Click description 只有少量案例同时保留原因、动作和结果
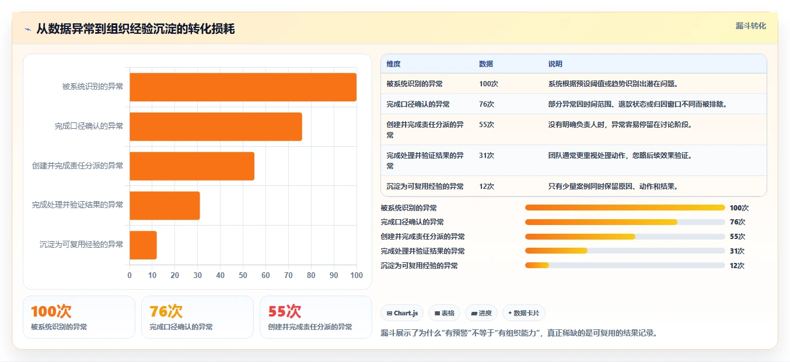The width and height of the screenshot is (790, 362). coord(613,187)
